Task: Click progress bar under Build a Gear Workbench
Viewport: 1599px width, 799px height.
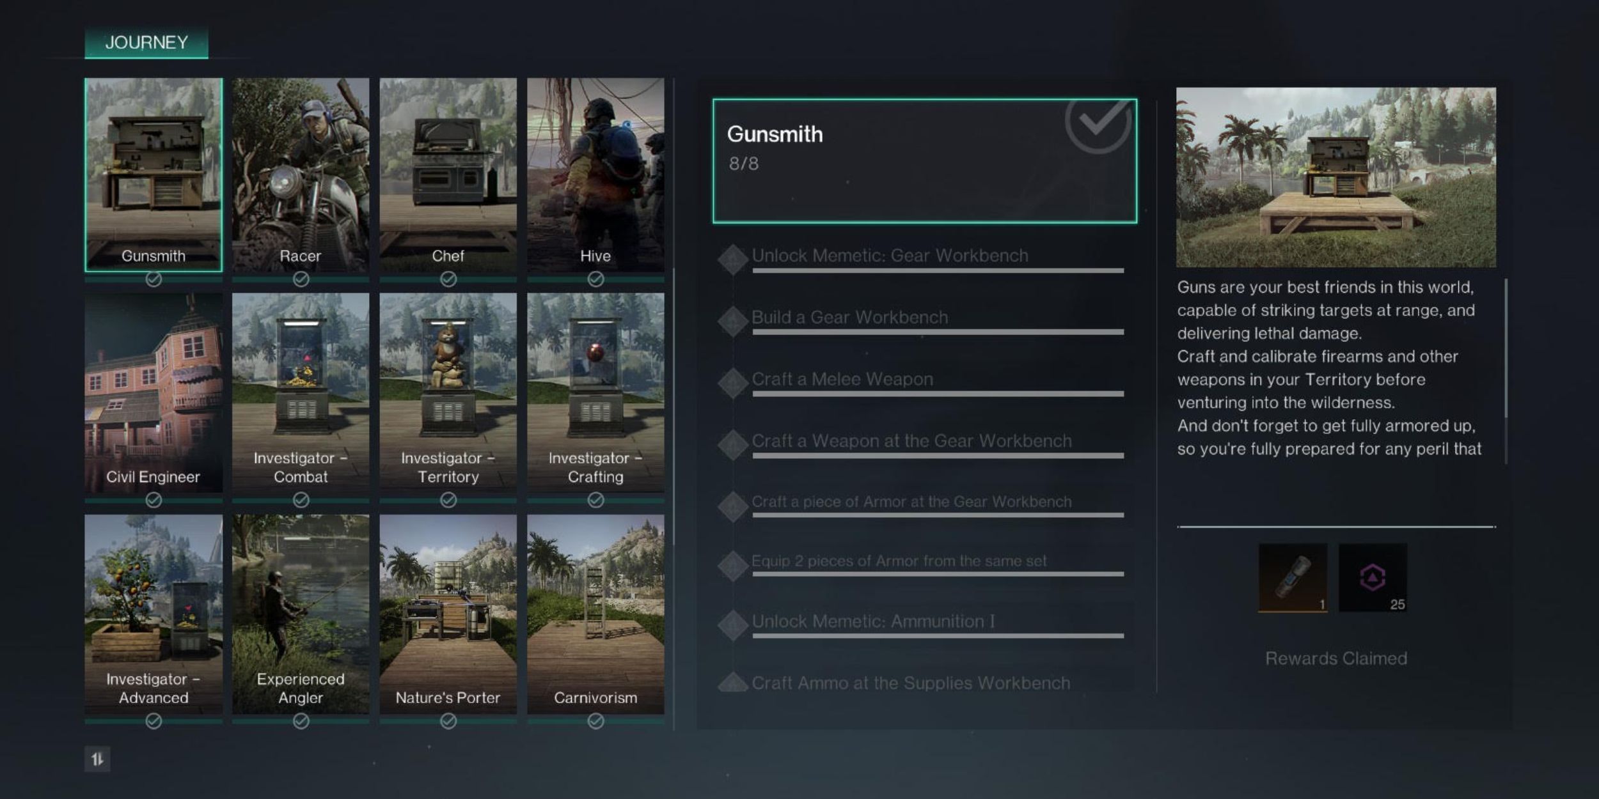Action: [938, 332]
